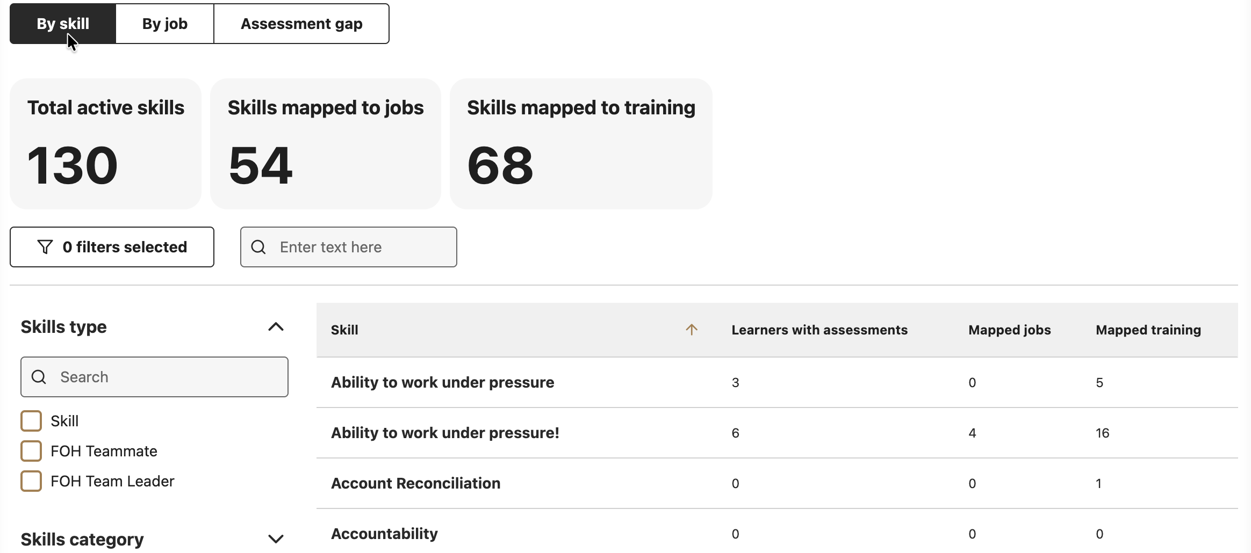Sort by the Mapped training column header
The width and height of the screenshot is (1251, 553).
[1148, 330]
